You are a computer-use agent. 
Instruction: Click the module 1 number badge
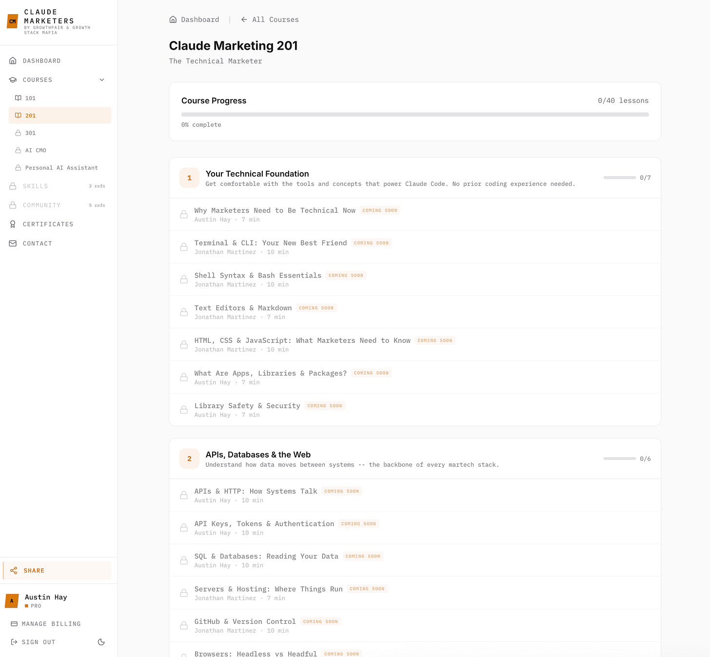189,178
